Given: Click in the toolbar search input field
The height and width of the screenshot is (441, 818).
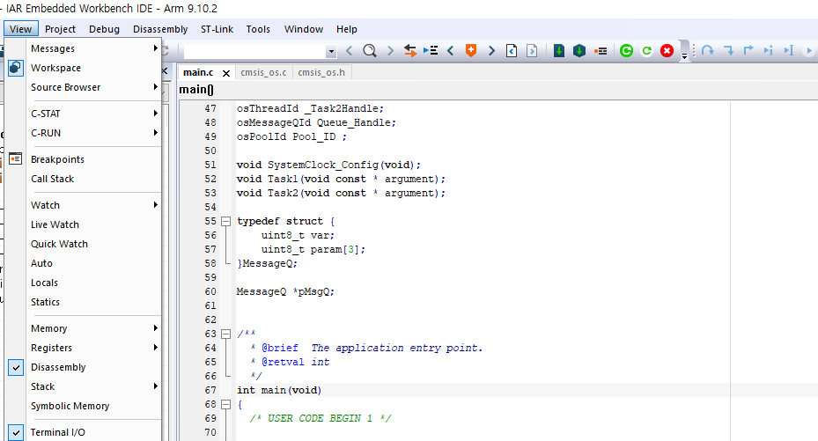Looking at the screenshot, I should coord(255,51).
